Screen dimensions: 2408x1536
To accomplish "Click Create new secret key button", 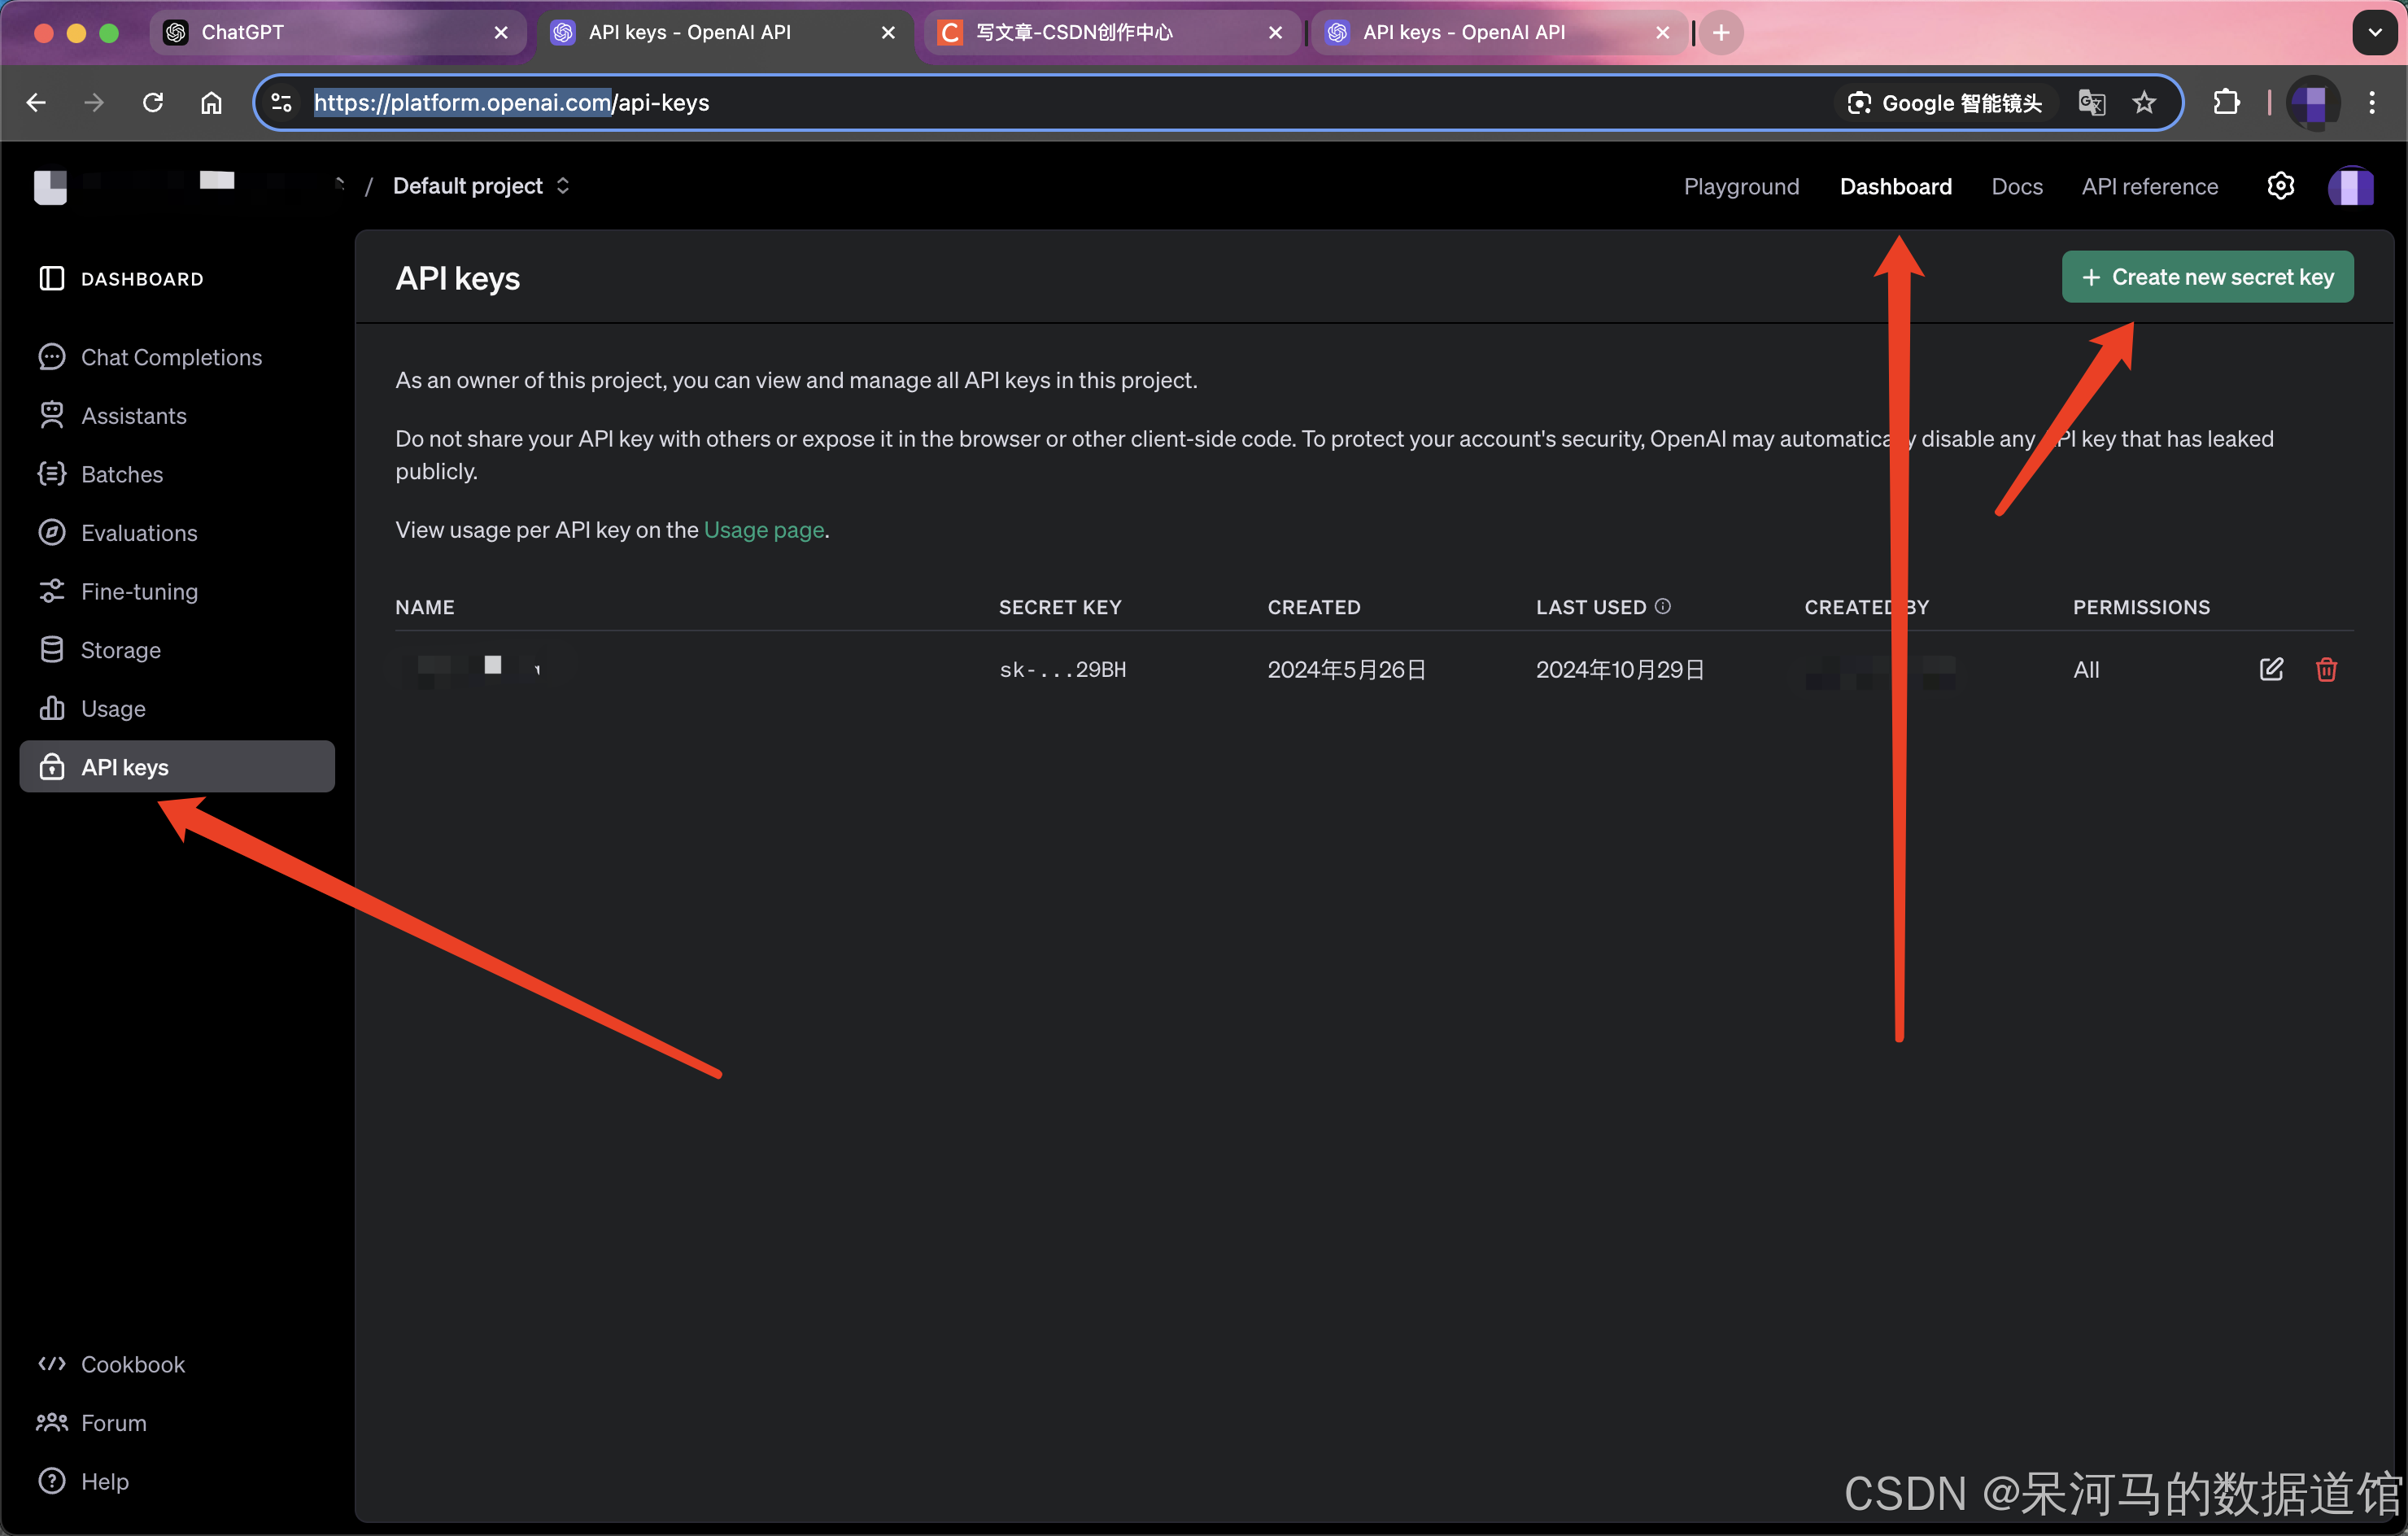I will 2207,277.
